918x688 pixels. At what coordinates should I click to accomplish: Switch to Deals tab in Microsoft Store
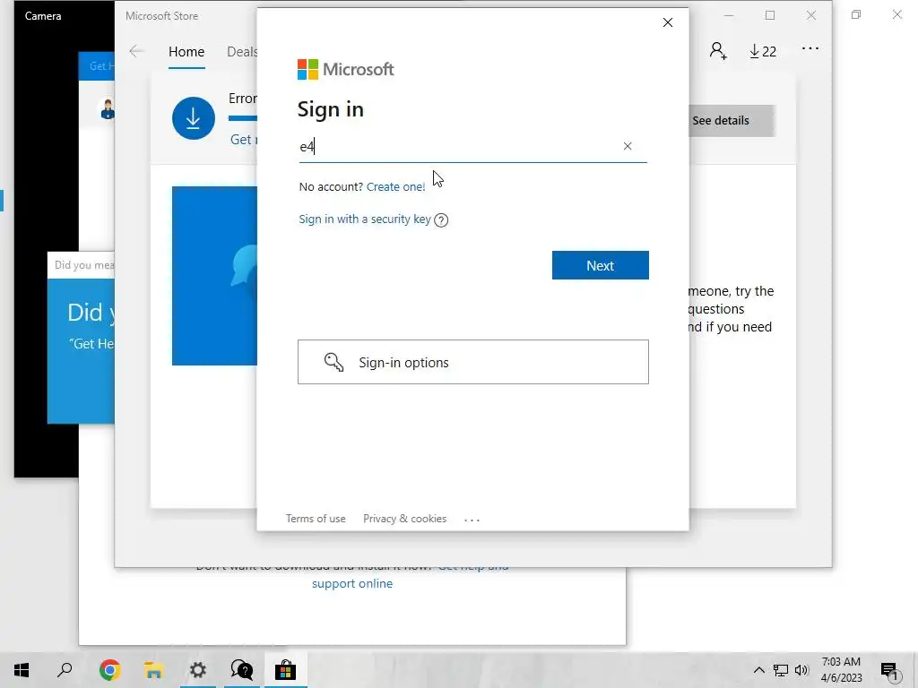[242, 51]
